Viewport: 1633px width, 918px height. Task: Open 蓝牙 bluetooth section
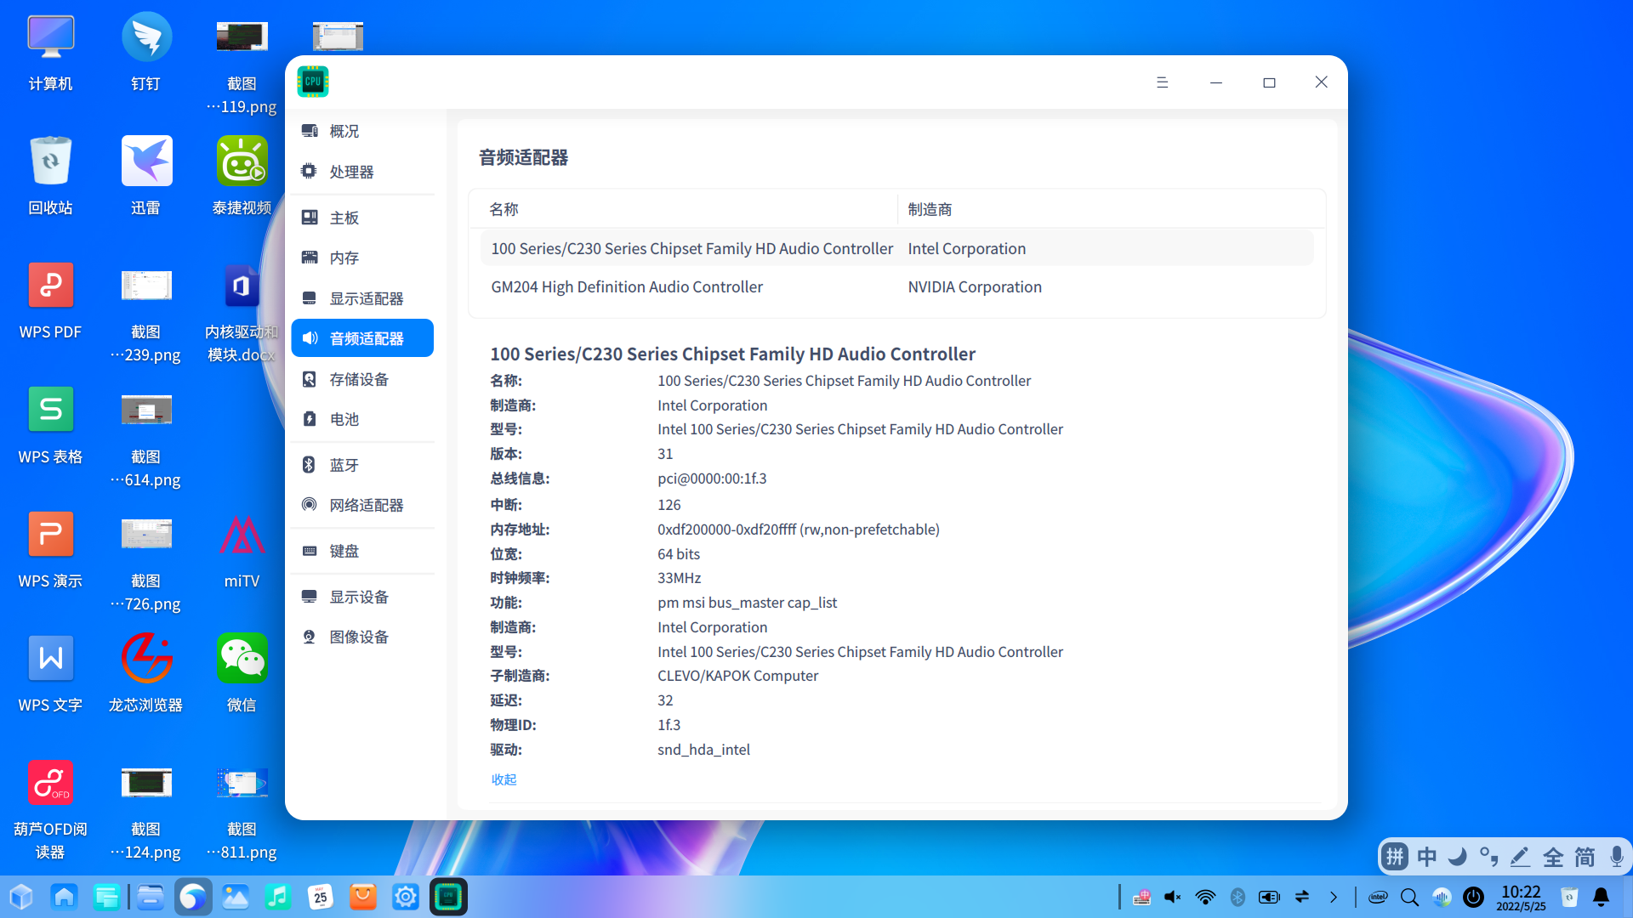(x=362, y=465)
